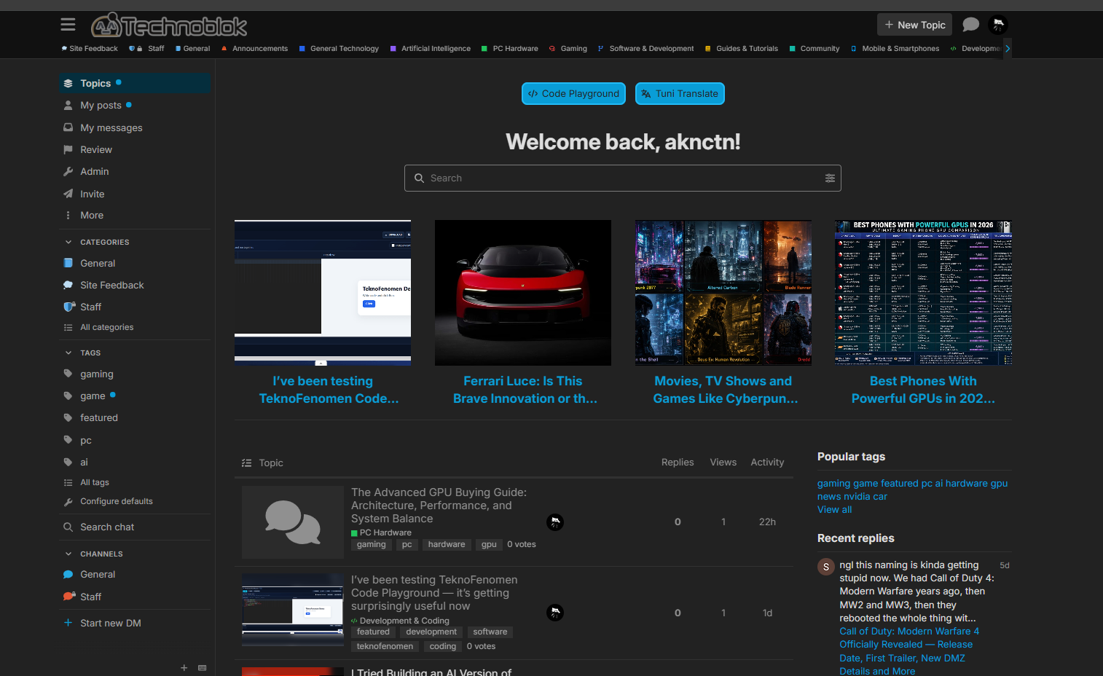Sort topics by the Replies column
Image resolution: width=1103 pixels, height=676 pixels.
click(678, 463)
